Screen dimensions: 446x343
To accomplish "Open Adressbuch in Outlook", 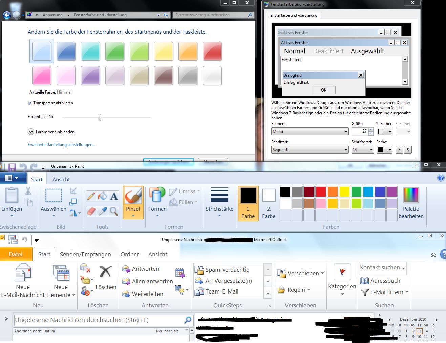I will [x=380, y=281].
